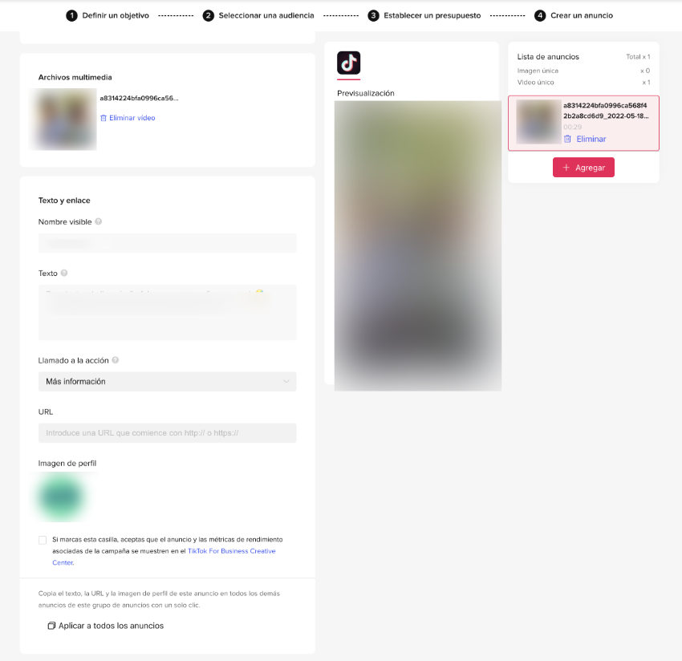Click trash icon next to Eliminar video
The height and width of the screenshot is (661, 682).
click(104, 118)
